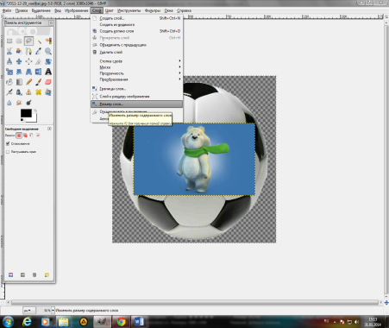This screenshot has width=389, height=328.
Task: Choose Subtract from selection mode
Action: [32, 136]
